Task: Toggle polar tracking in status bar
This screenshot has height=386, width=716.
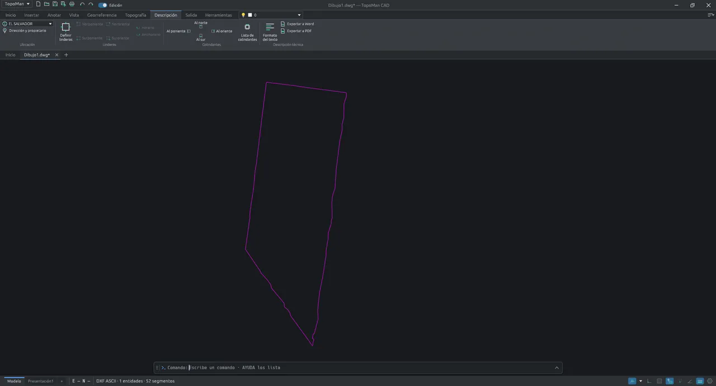Action: pos(690,381)
